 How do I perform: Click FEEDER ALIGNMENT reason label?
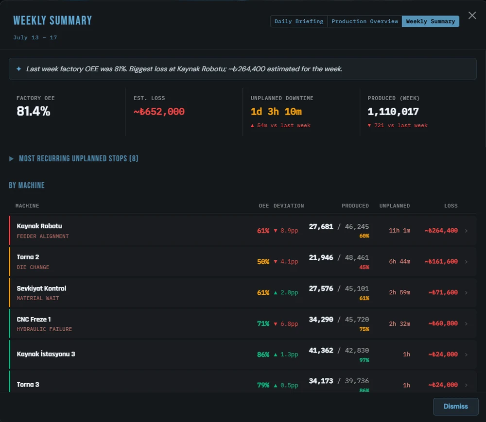click(43, 236)
